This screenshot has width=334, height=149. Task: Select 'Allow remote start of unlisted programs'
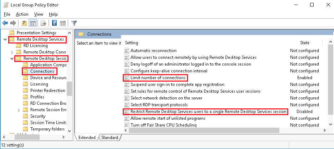168,118
